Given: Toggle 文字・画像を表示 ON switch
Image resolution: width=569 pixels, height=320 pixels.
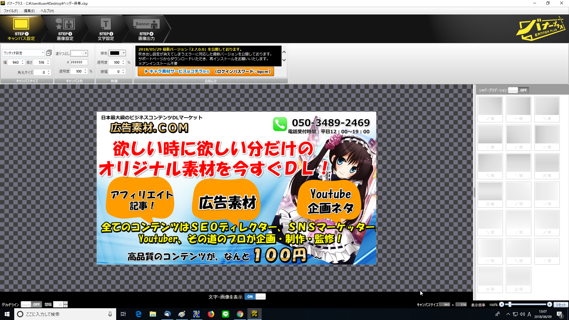Looking at the screenshot, I should (255, 297).
